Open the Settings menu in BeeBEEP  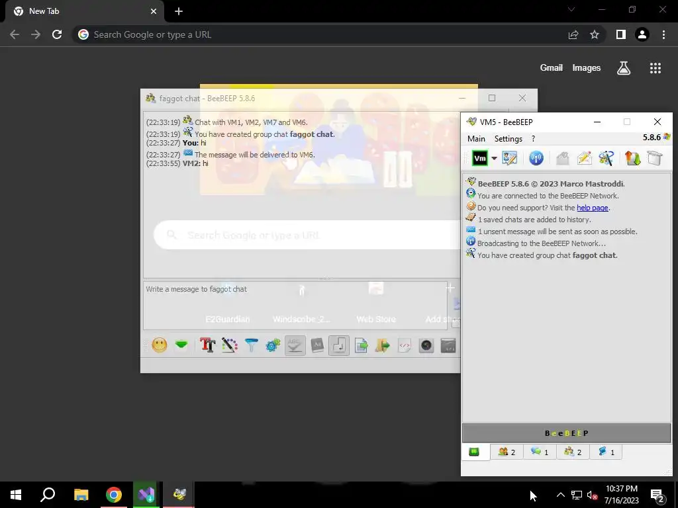(x=508, y=139)
